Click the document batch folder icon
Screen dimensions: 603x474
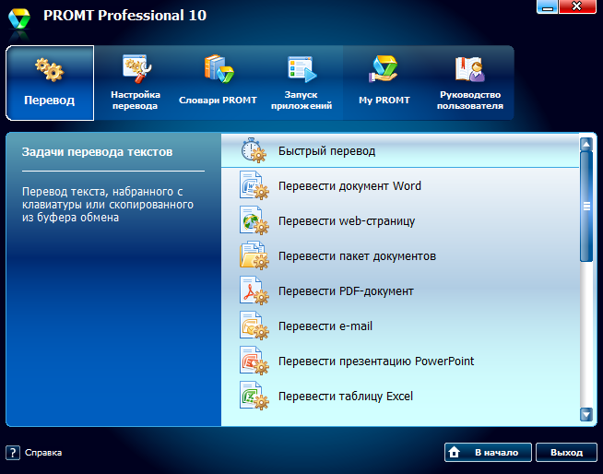coord(254,255)
